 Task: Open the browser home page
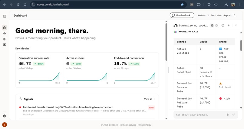point(25,5)
